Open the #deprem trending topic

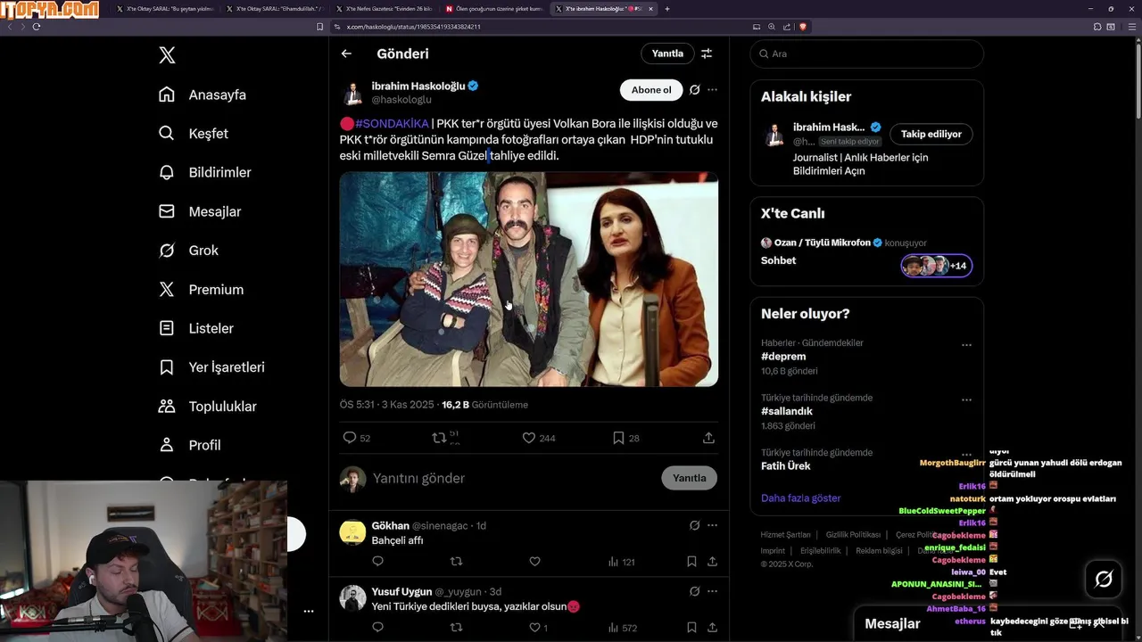(x=783, y=357)
